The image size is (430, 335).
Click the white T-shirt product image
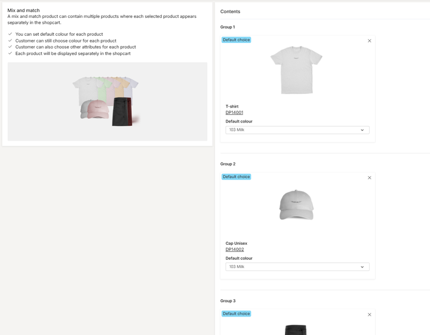click(296, 70)
